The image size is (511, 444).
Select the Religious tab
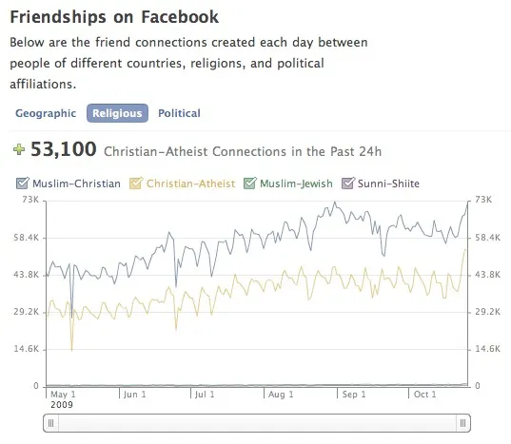[x=117, y=113]
